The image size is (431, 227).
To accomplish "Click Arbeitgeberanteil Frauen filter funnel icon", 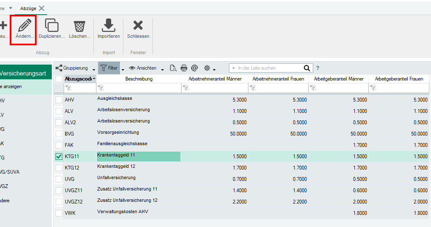I will [x=373, y=88].
